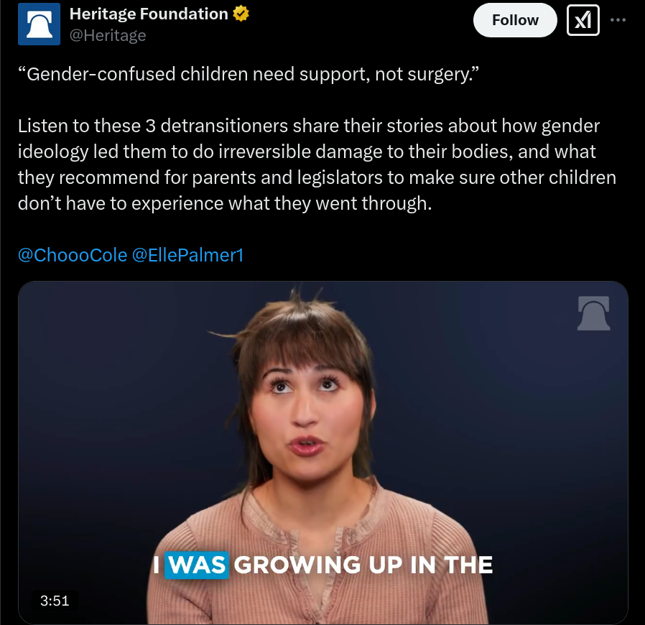The image size is (645, 625).
Task: Open the @EllePalmer1 mention link
Action: pos(188,255)
